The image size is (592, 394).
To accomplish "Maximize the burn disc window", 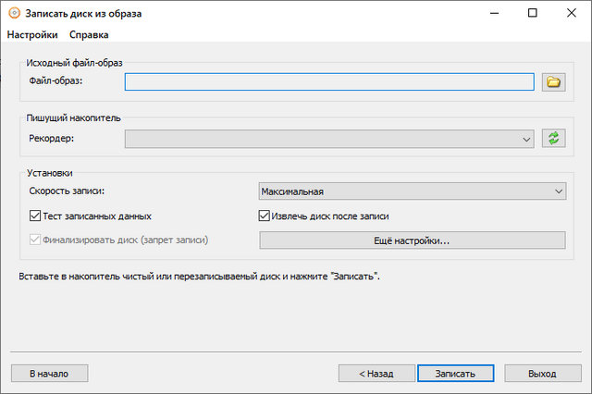I will click(x=532, y=14).
